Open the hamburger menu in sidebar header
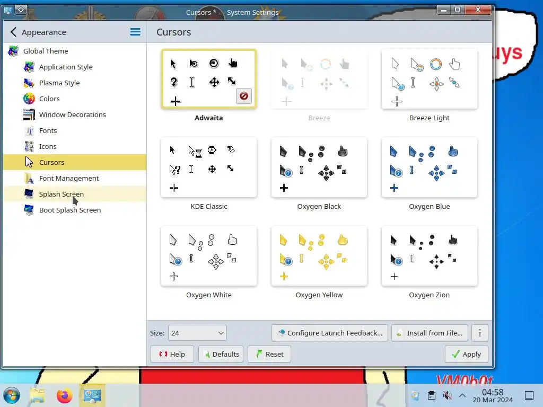Screen dimensions: 543x407 click(135, 32)
